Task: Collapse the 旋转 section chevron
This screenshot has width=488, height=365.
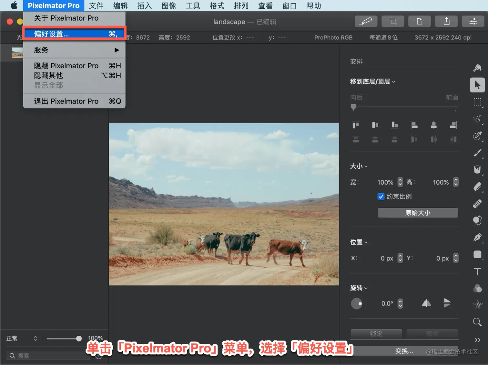Action: tap(366, 288)
